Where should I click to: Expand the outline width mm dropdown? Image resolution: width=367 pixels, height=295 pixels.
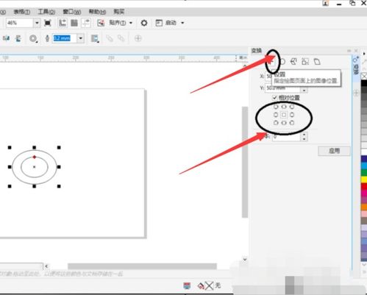pyautogui.click(x=80, y=38)
